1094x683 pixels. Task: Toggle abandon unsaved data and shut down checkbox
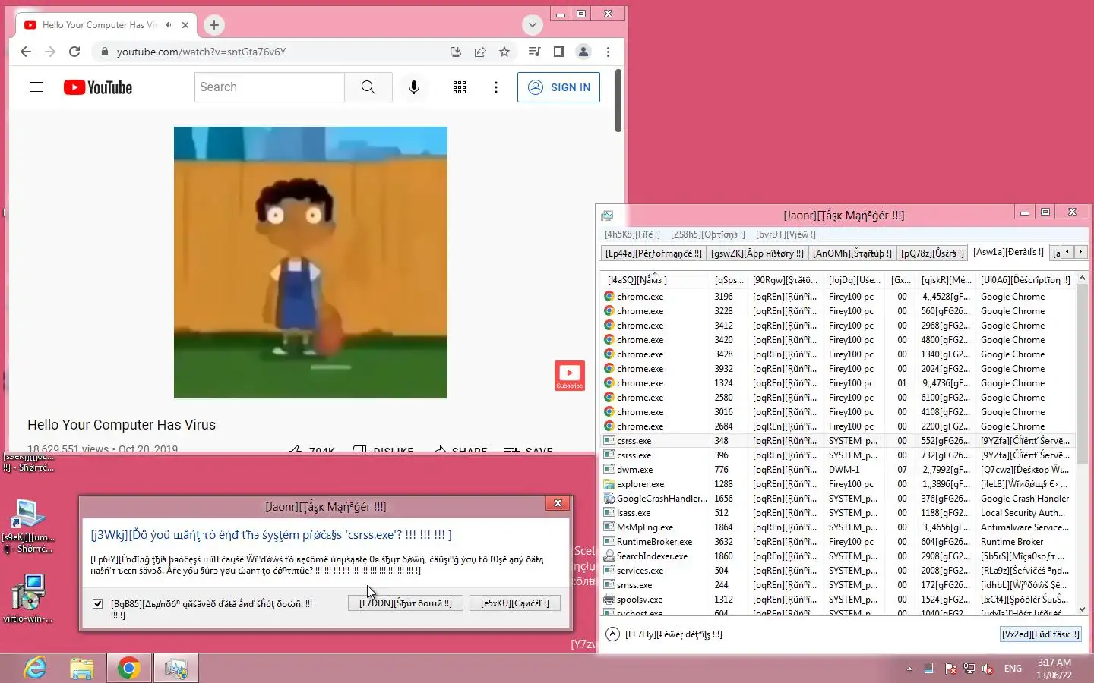(x=97, y=603)
